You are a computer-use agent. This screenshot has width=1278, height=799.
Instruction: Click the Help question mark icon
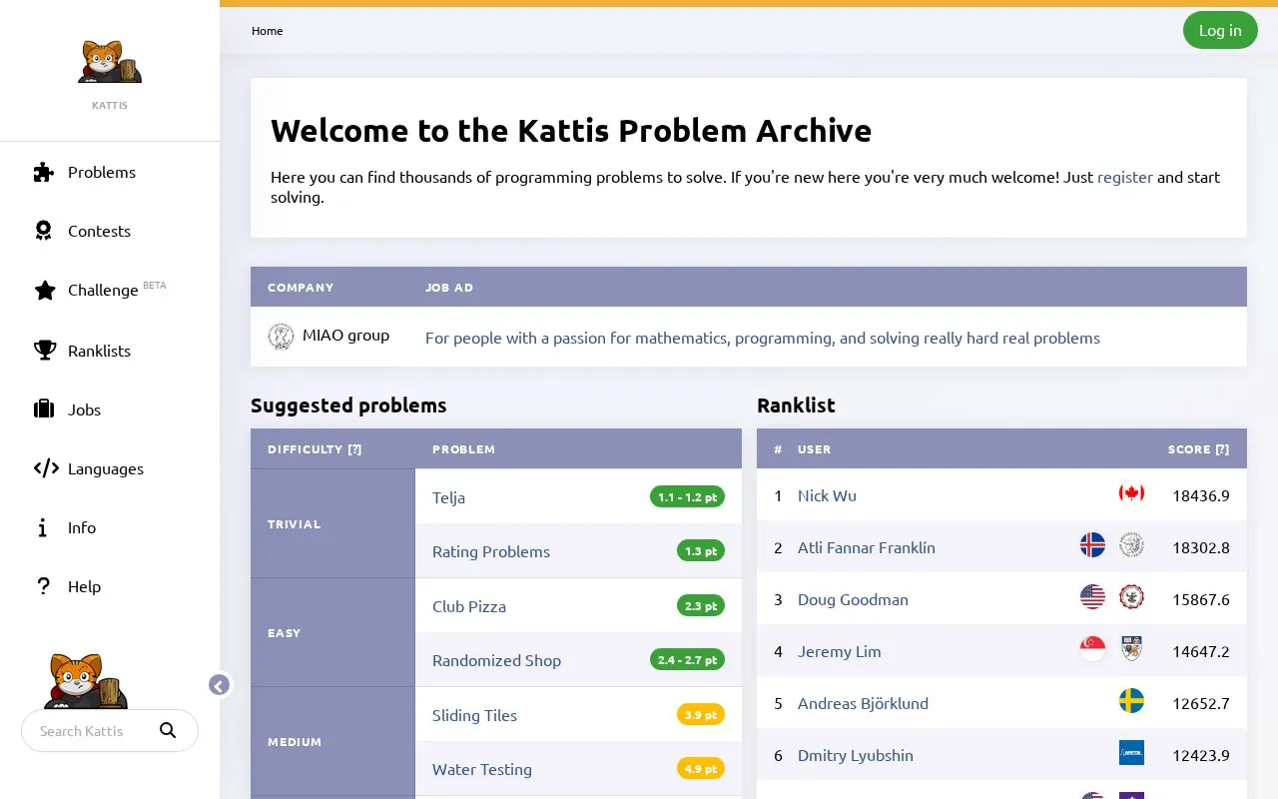[43, 585]
